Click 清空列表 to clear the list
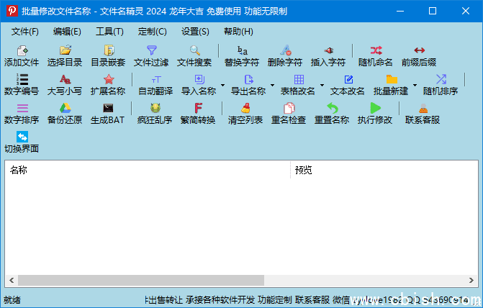 point(245,114)
